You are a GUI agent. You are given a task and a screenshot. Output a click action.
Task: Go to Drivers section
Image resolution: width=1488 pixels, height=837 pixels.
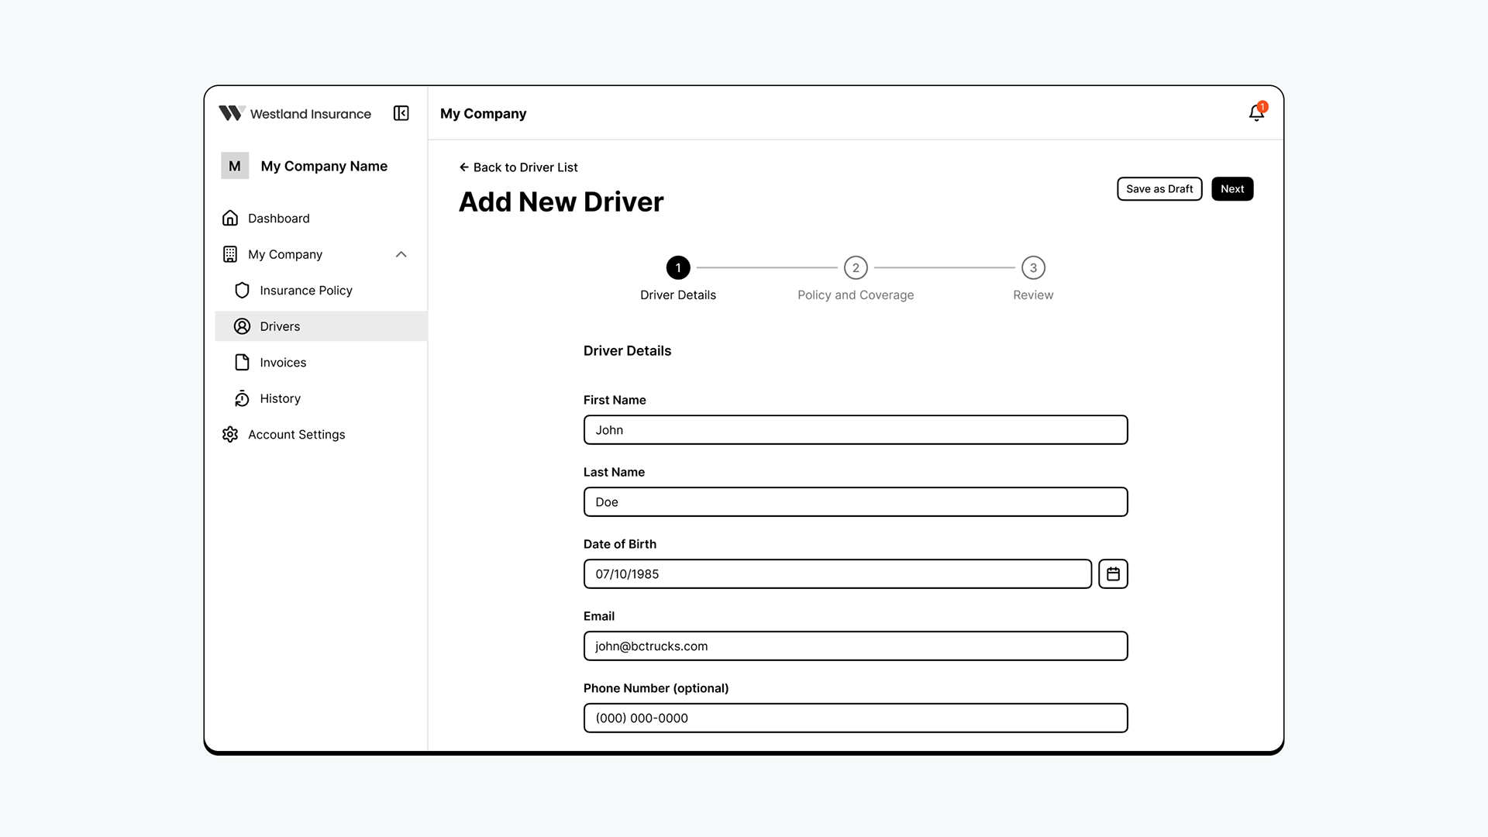321,326
